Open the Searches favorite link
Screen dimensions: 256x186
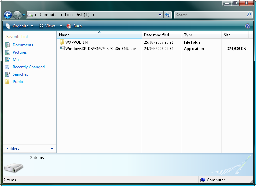coord(20,74)
